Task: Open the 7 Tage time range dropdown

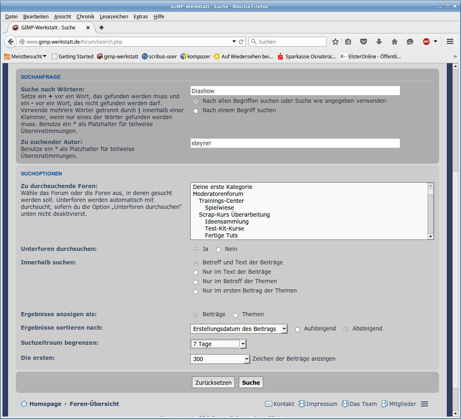Action: [218, 344]
